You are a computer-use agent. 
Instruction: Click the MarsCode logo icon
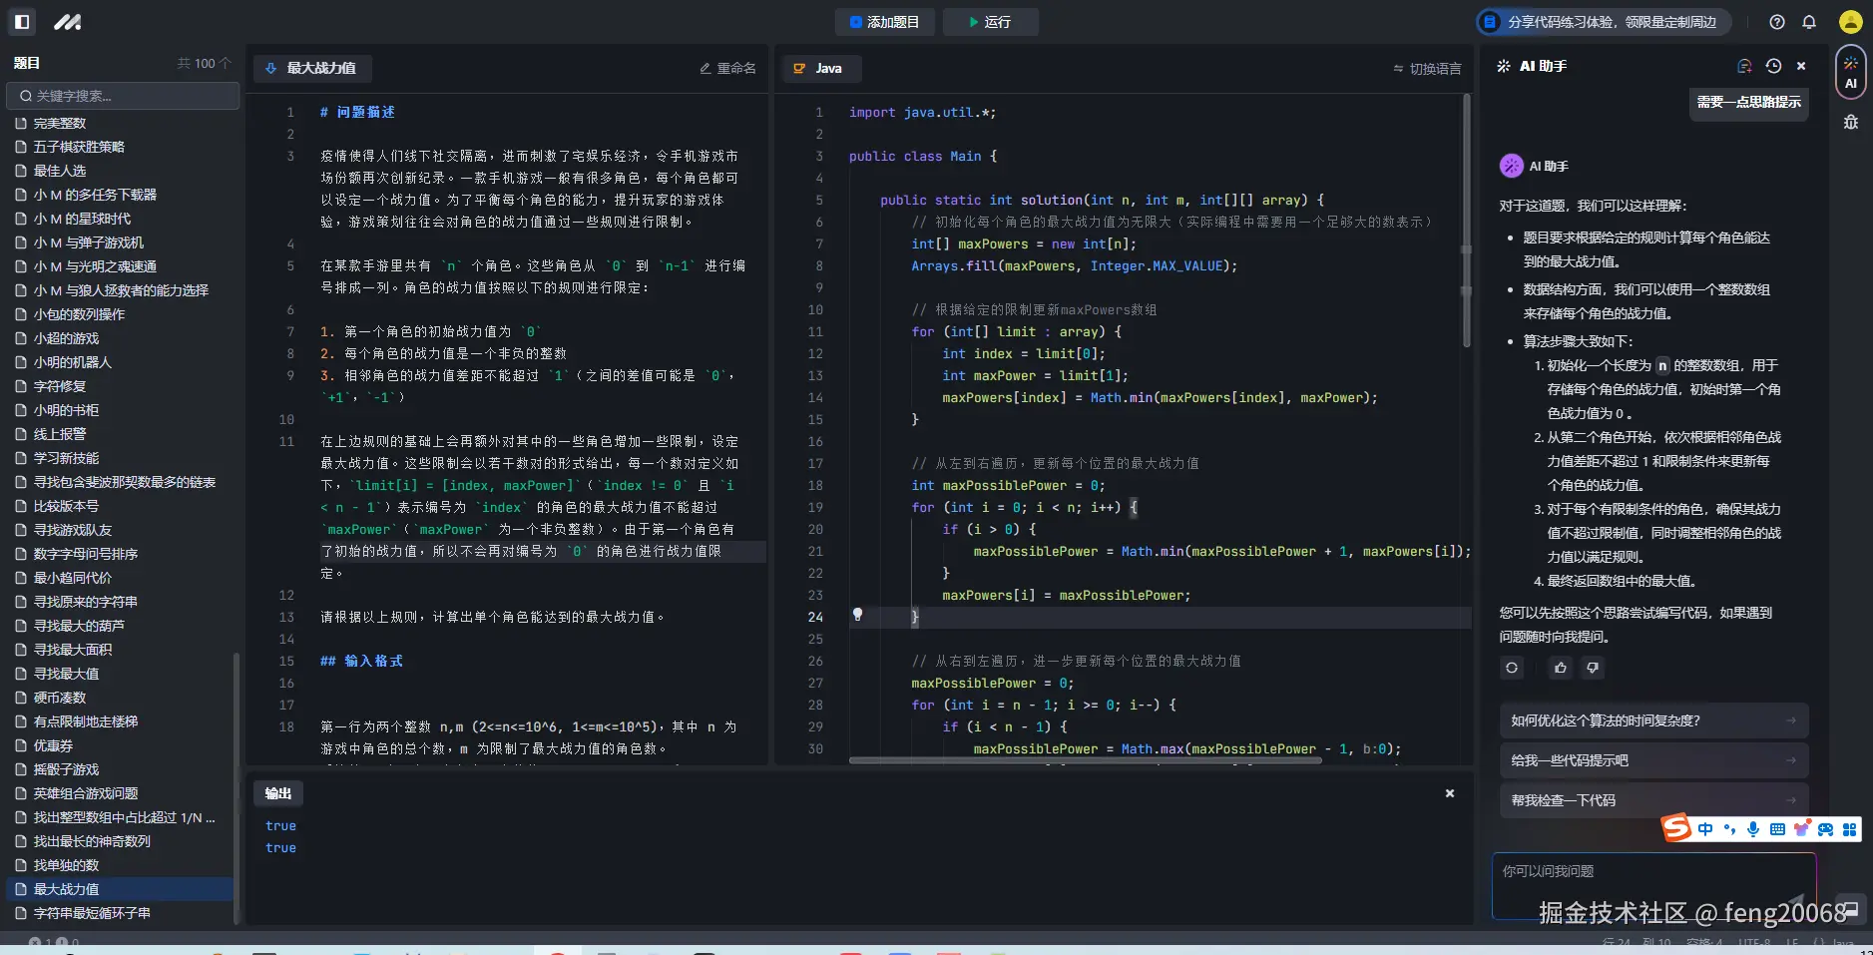point(67,22)
